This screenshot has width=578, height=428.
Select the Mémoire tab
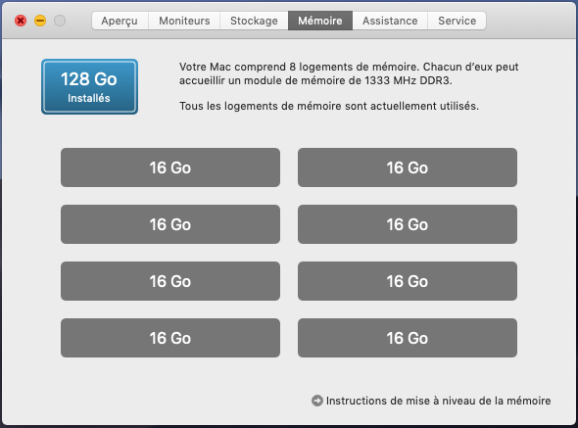coord(320,21)
